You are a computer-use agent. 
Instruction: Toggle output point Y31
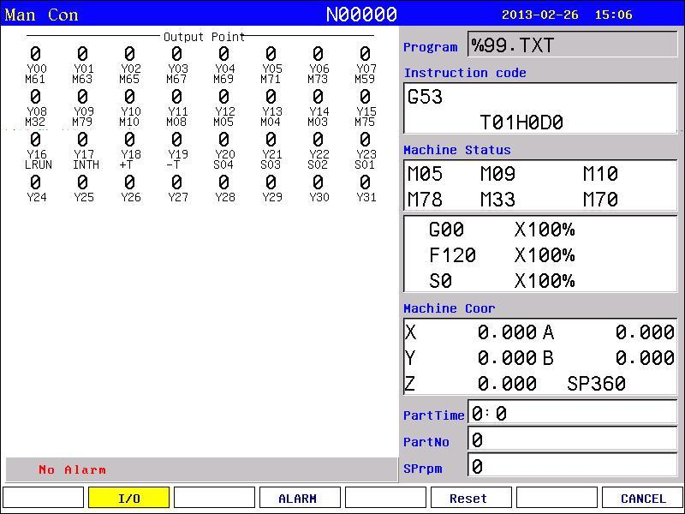[366, 188]
